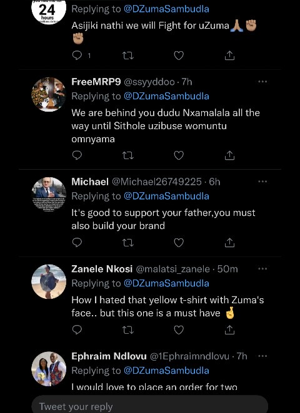Open reply thread on 'Asijiki nathi' tweet

81,56
